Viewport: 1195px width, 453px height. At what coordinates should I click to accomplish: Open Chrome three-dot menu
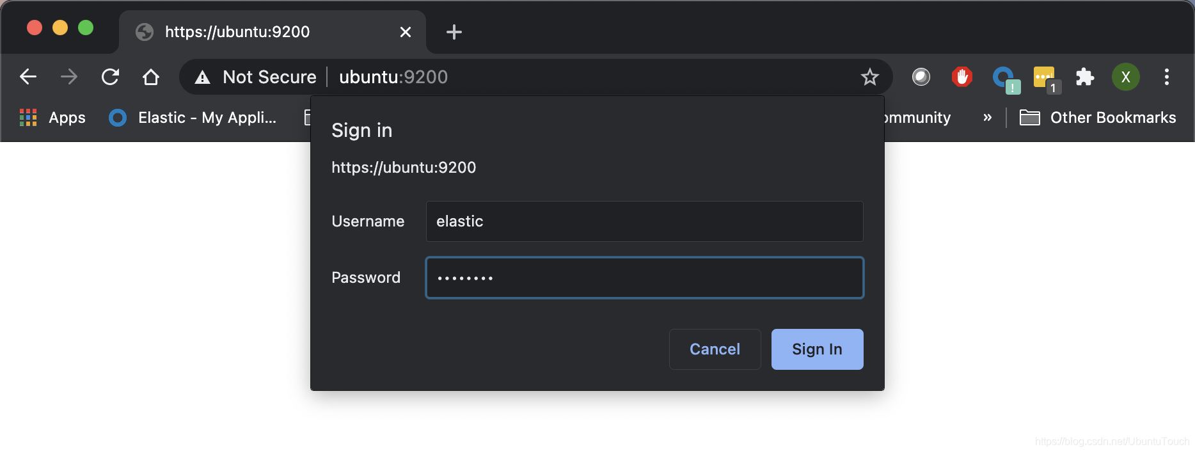point(1166,77)
